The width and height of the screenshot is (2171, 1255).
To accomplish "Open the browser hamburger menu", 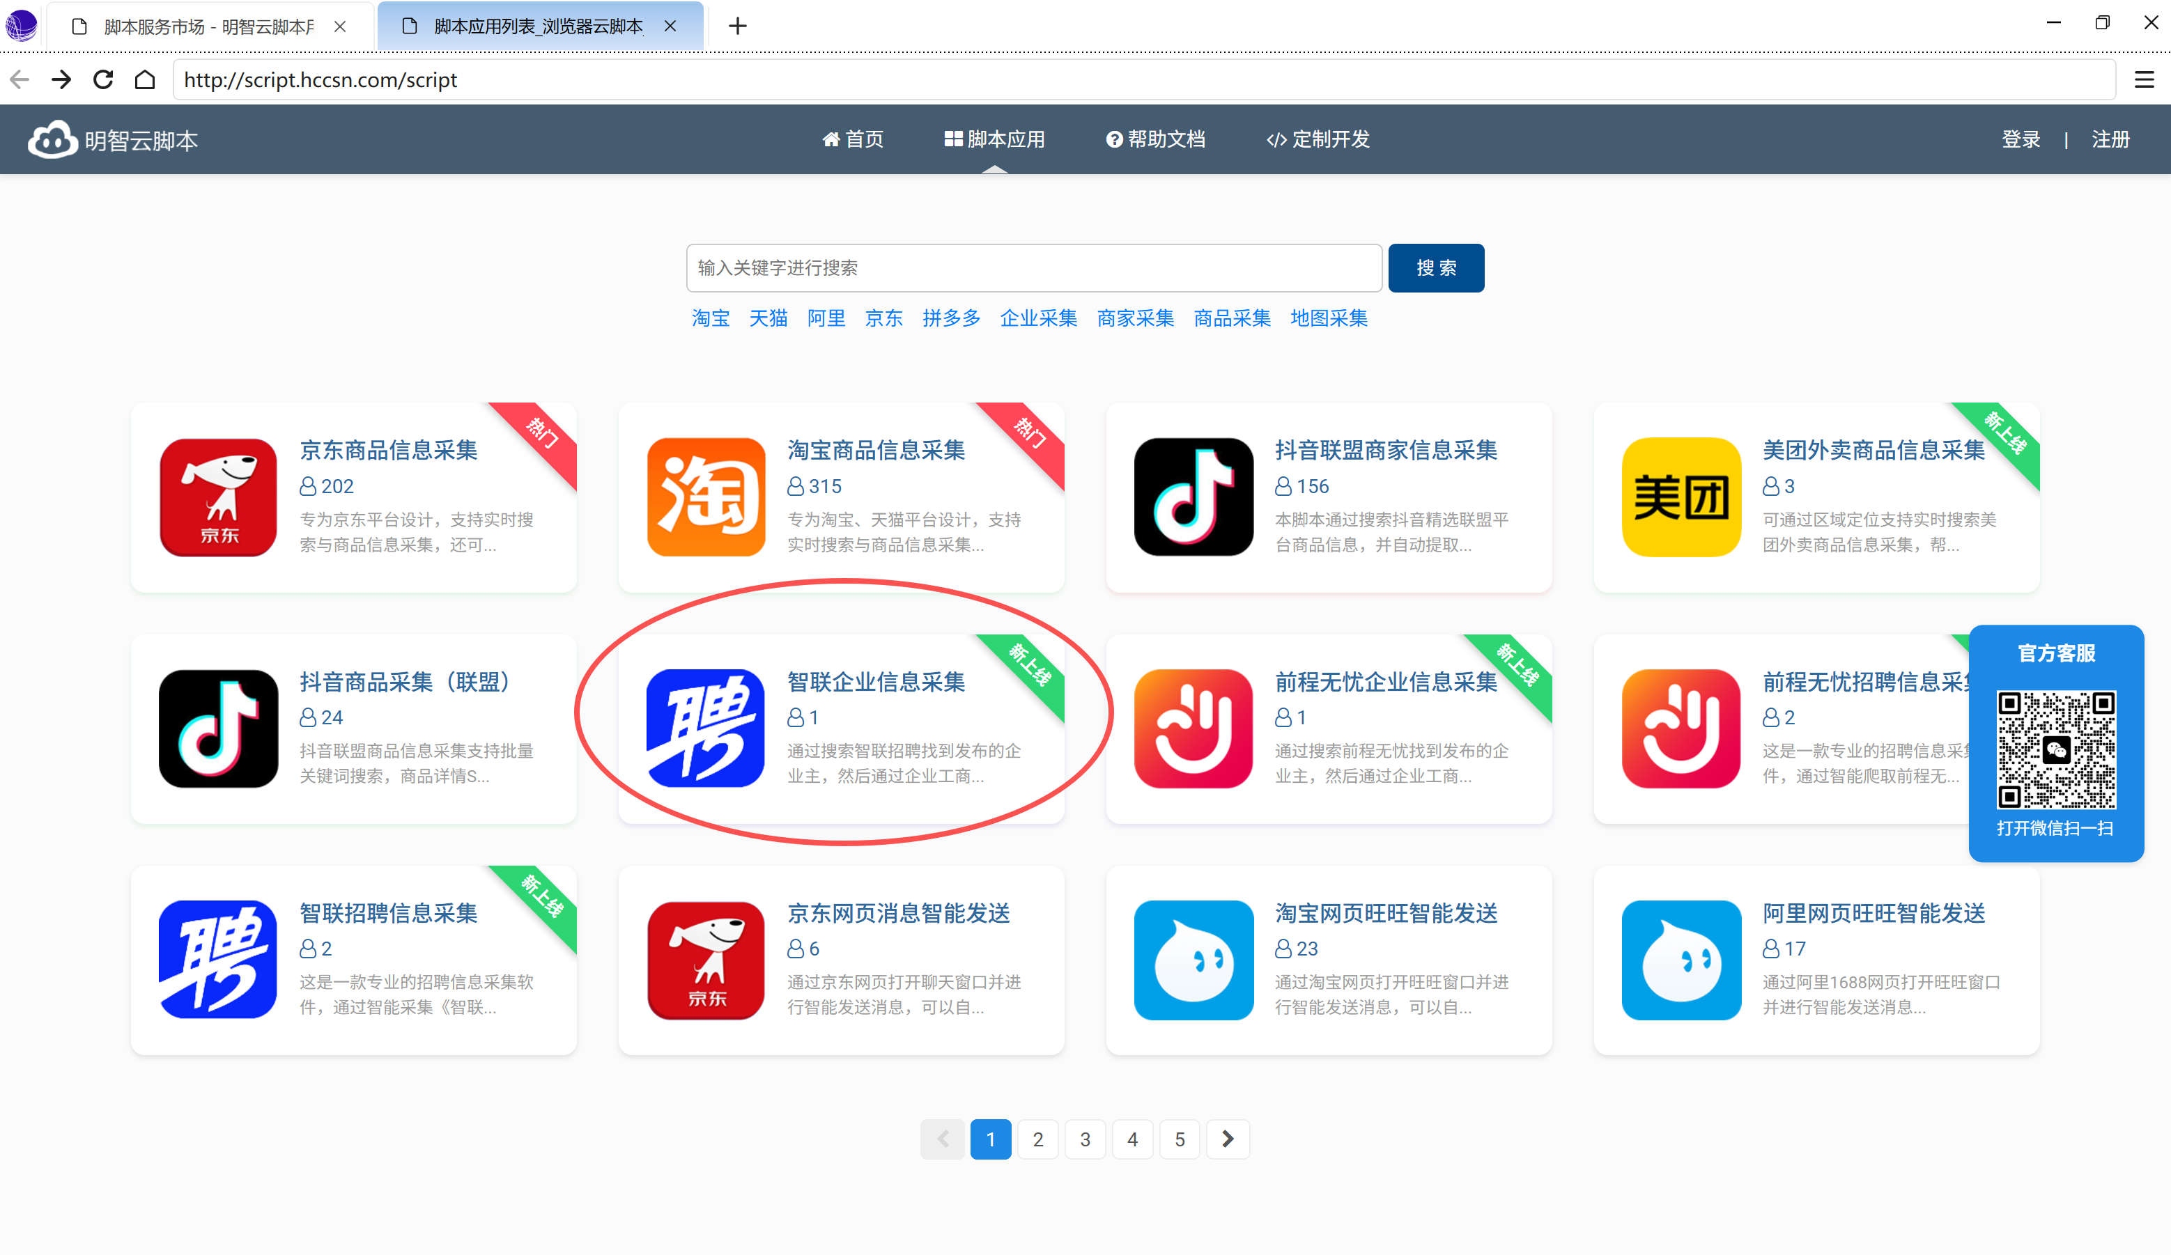I will click(x=2145, y=80).
